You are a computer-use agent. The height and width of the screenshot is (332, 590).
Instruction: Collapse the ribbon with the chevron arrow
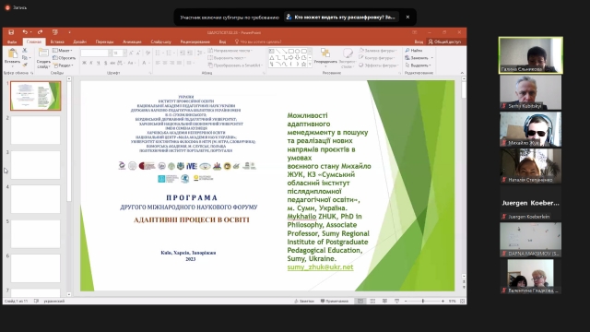tap(462, 73)
